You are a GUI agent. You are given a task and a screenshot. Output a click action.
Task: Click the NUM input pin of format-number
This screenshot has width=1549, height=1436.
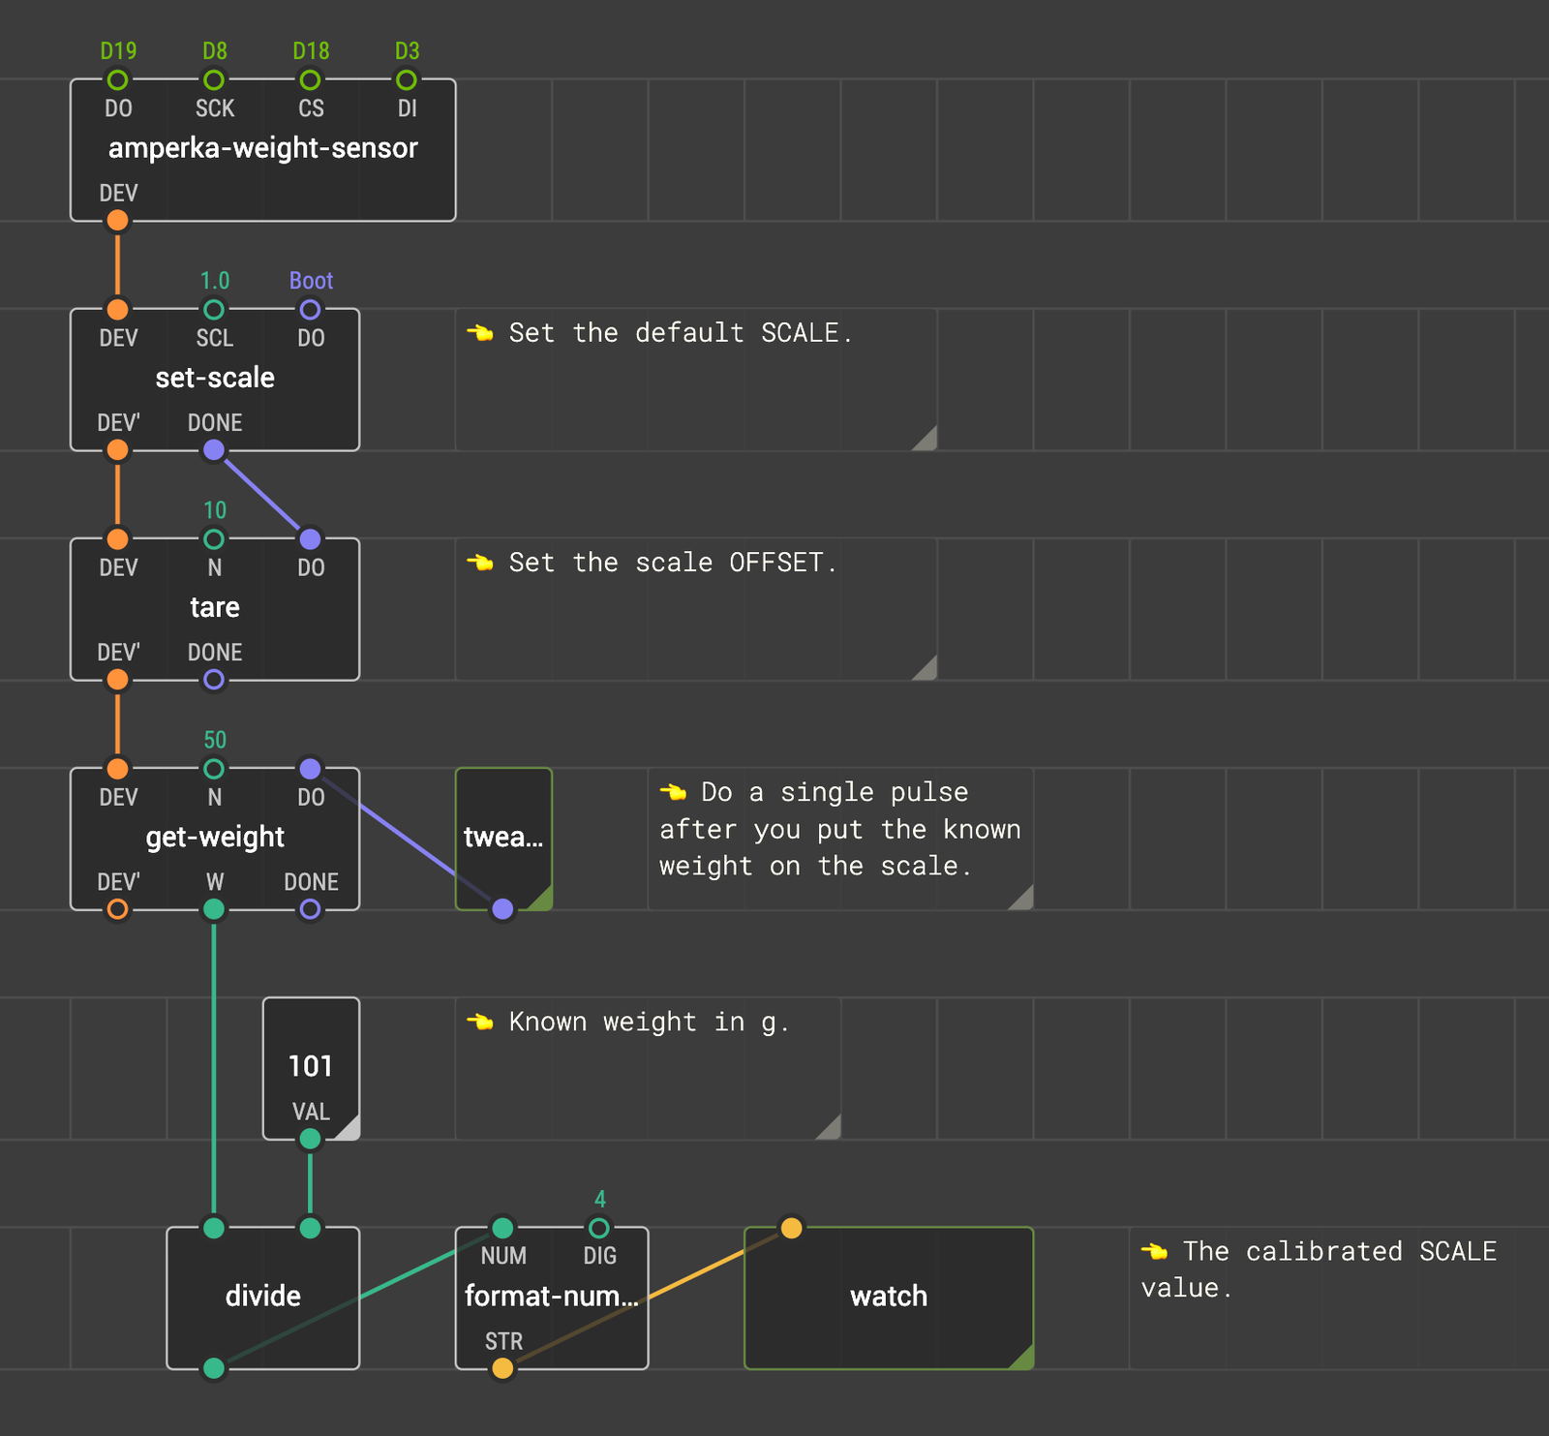(x=502, y=1228)
